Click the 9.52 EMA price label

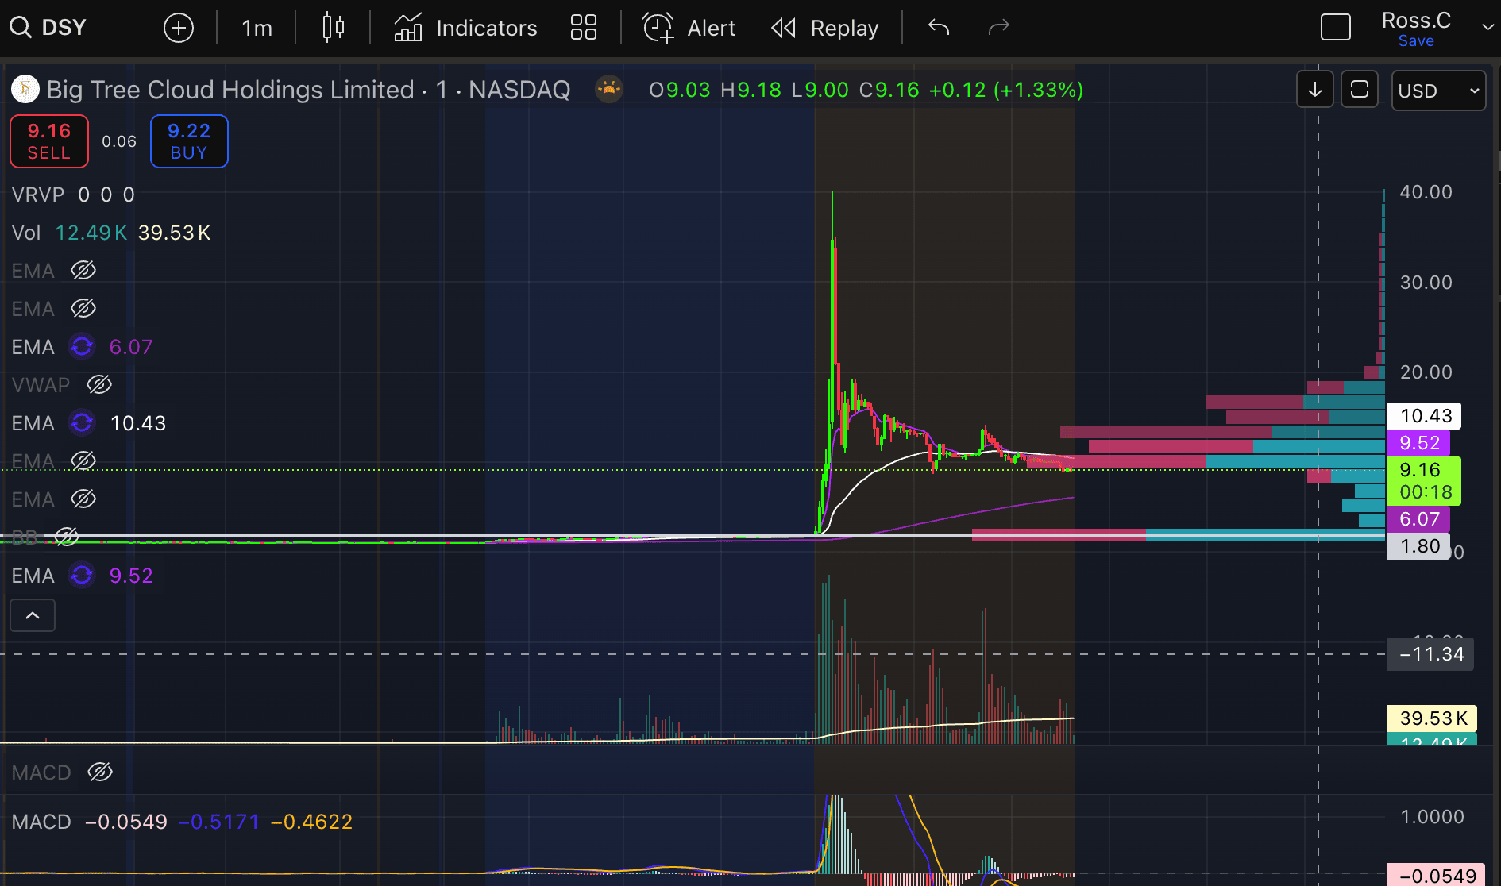1419,443
